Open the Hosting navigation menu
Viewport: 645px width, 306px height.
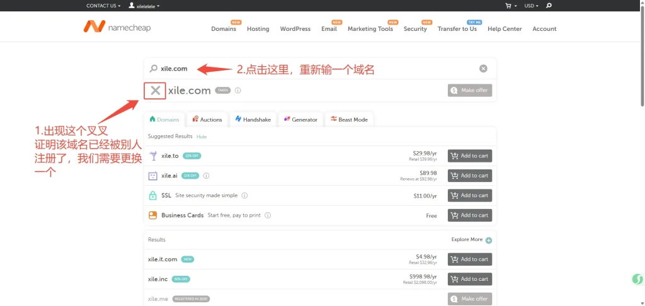[x=258, y=29]
